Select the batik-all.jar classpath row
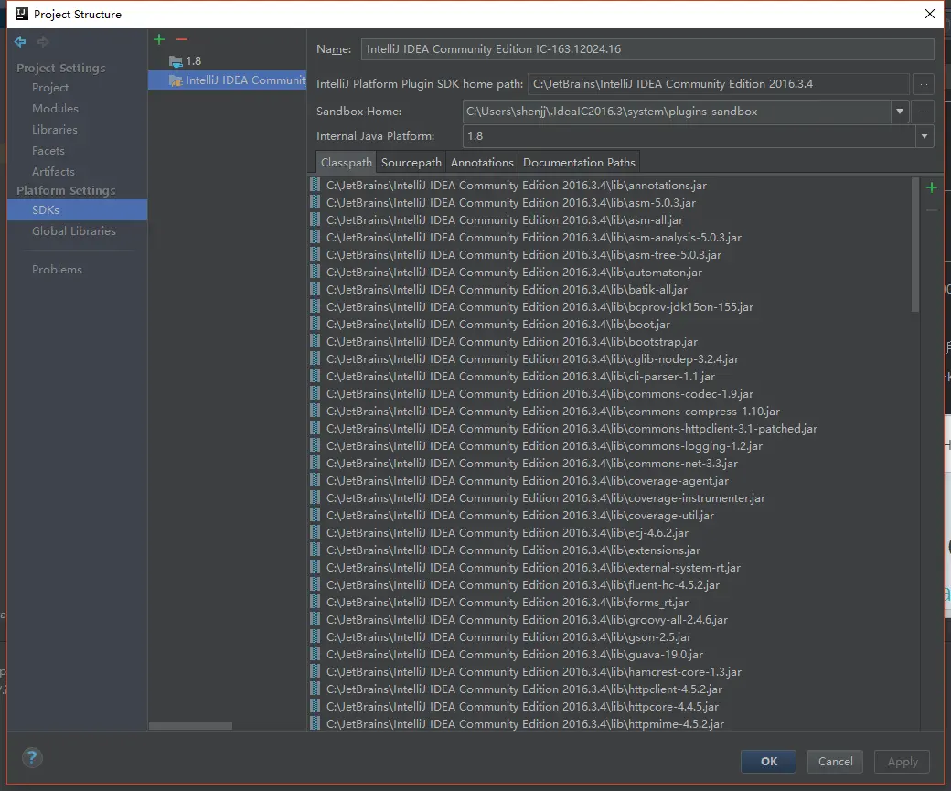The height and width of the screenshot is (791, 951). click(x=610, y=290)
